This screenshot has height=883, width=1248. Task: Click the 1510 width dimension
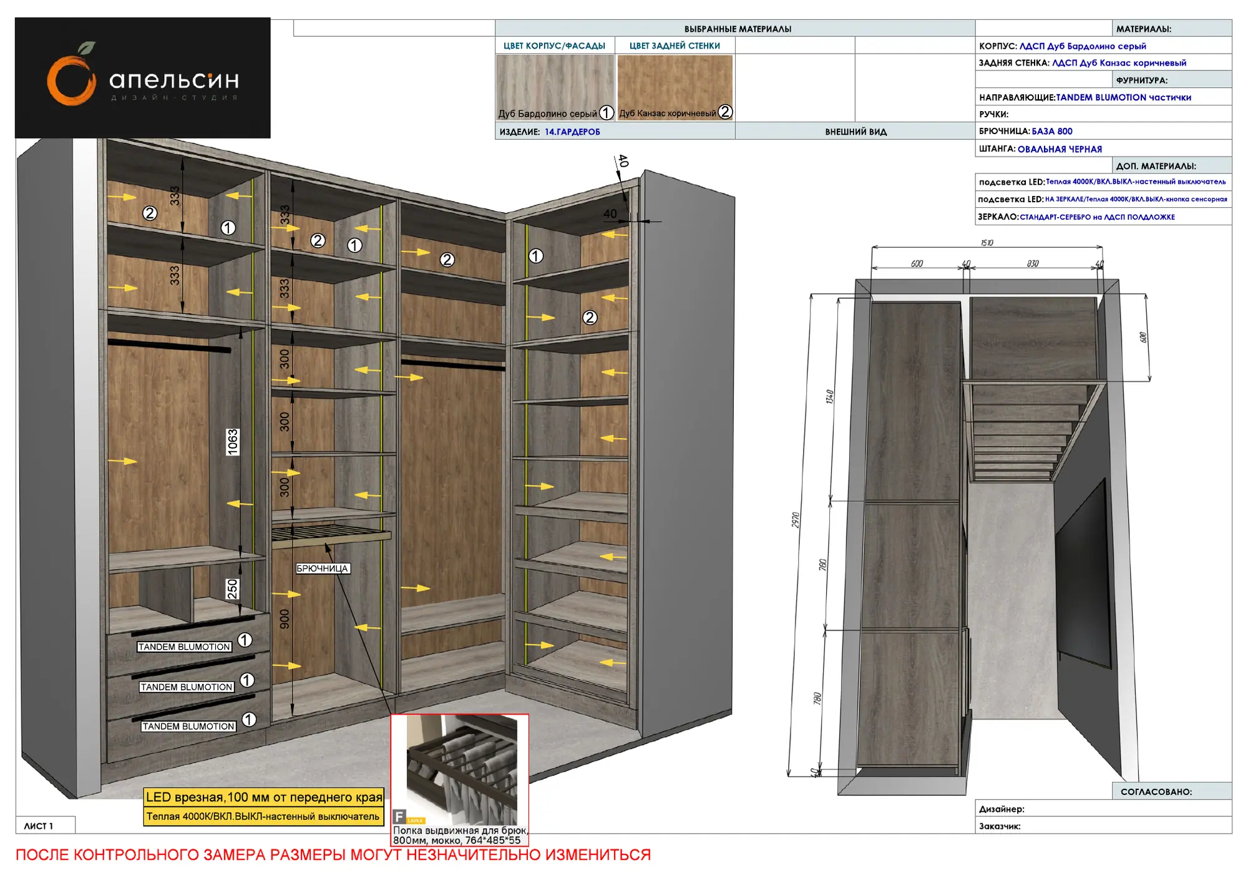[987, 243]
